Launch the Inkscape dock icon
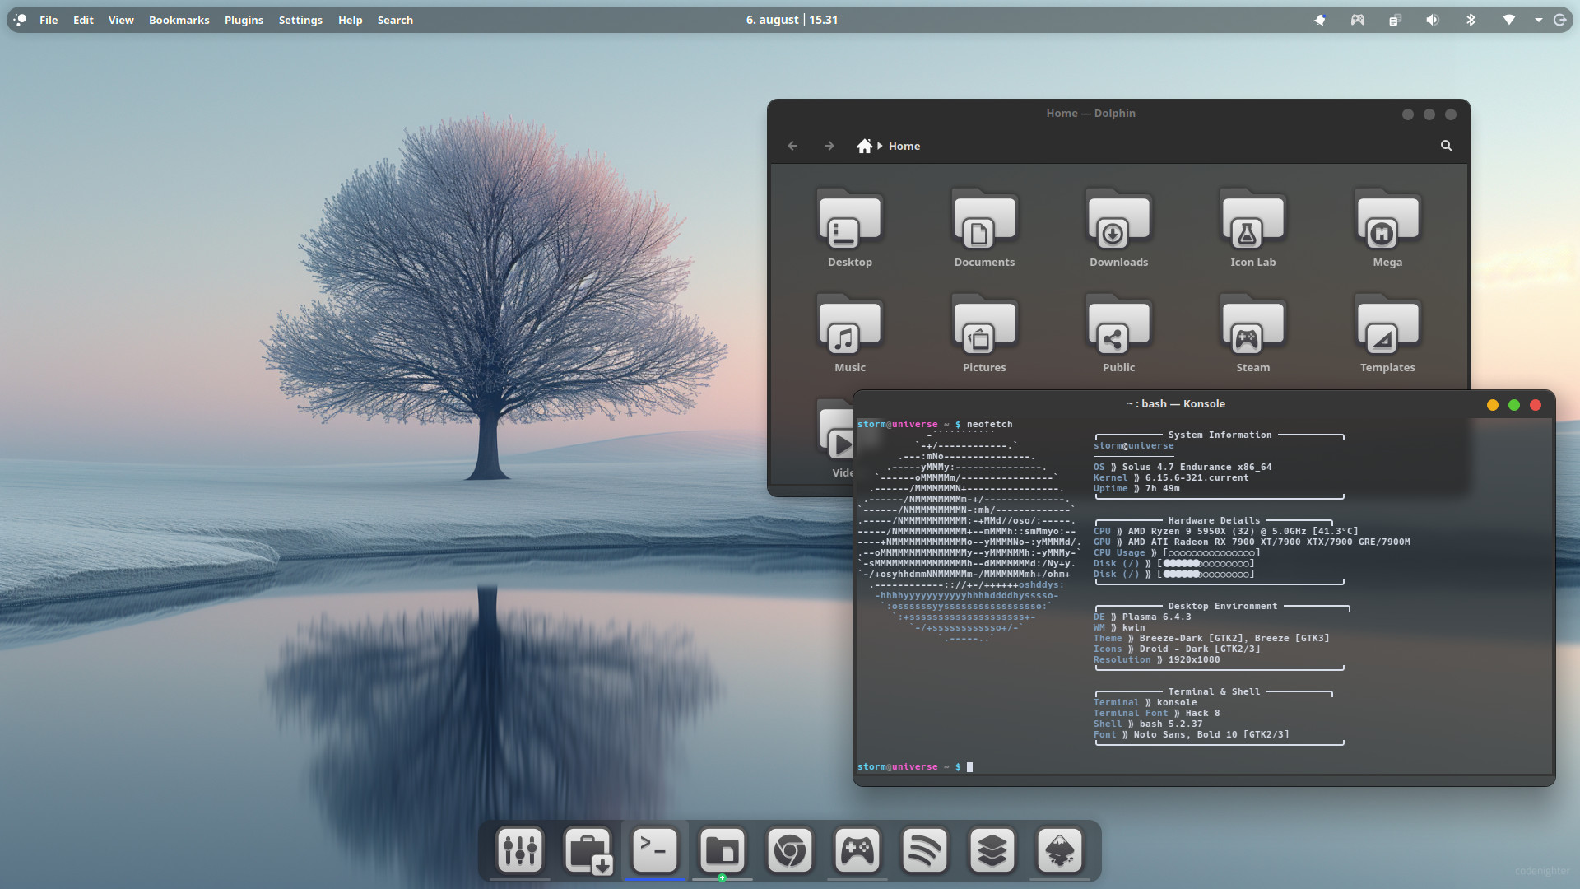The width and height of the screenshot is (1580, 889). click(x=1060, y=850)
